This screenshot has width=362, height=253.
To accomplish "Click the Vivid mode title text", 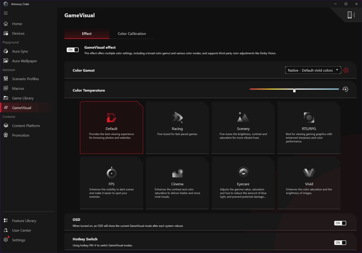I will click(309, 184).
